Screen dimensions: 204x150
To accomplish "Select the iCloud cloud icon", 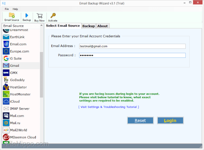I will pos(6,101).
